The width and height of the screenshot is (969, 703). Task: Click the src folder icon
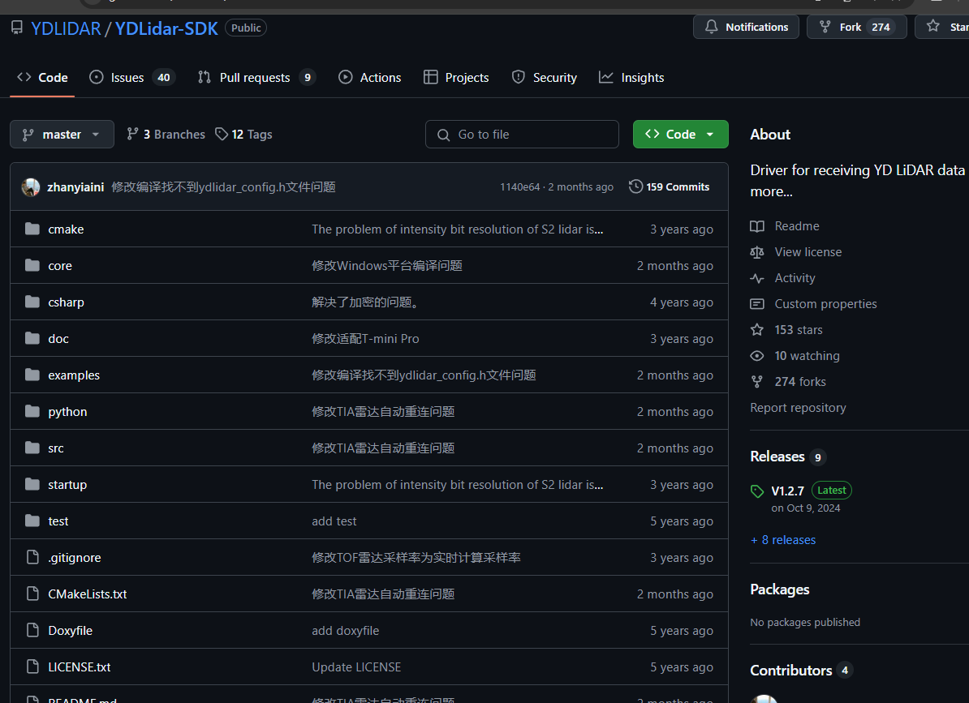click(32, 448)
